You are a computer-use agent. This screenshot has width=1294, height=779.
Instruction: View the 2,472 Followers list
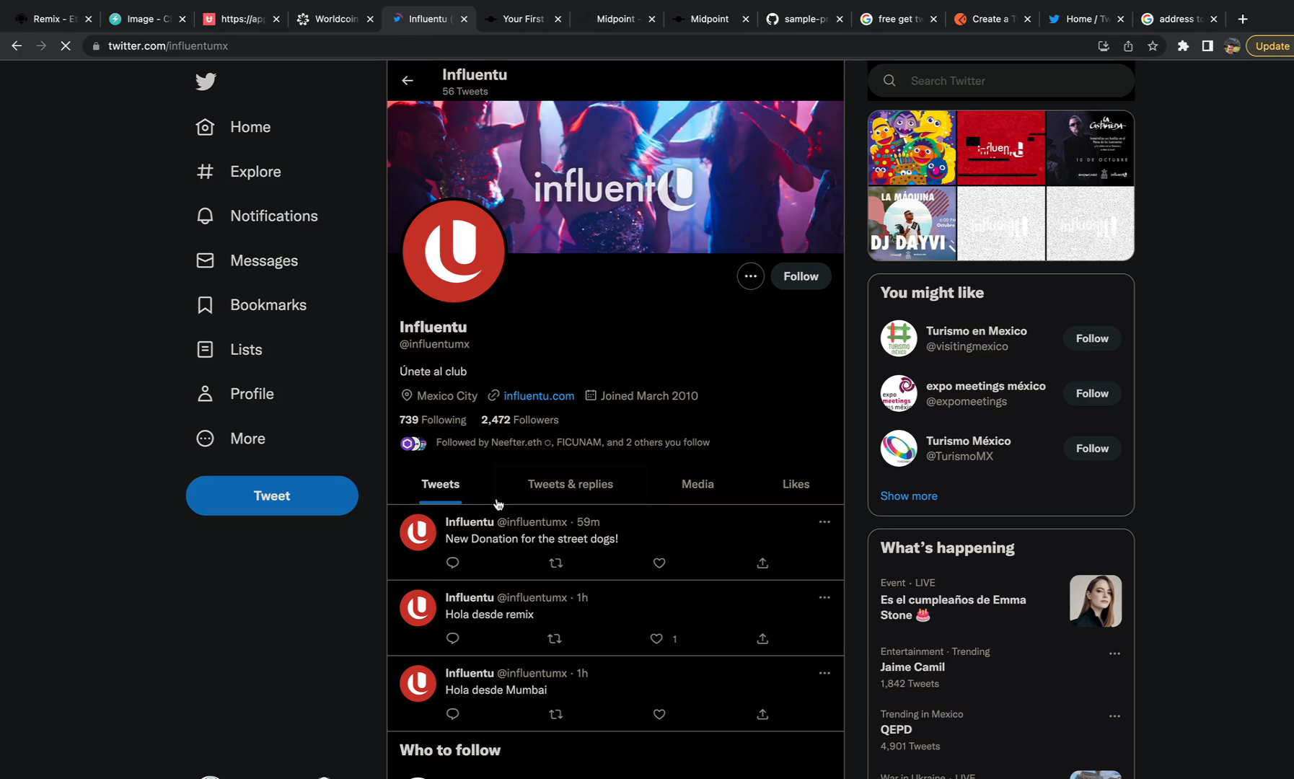[x=520, y=420]
